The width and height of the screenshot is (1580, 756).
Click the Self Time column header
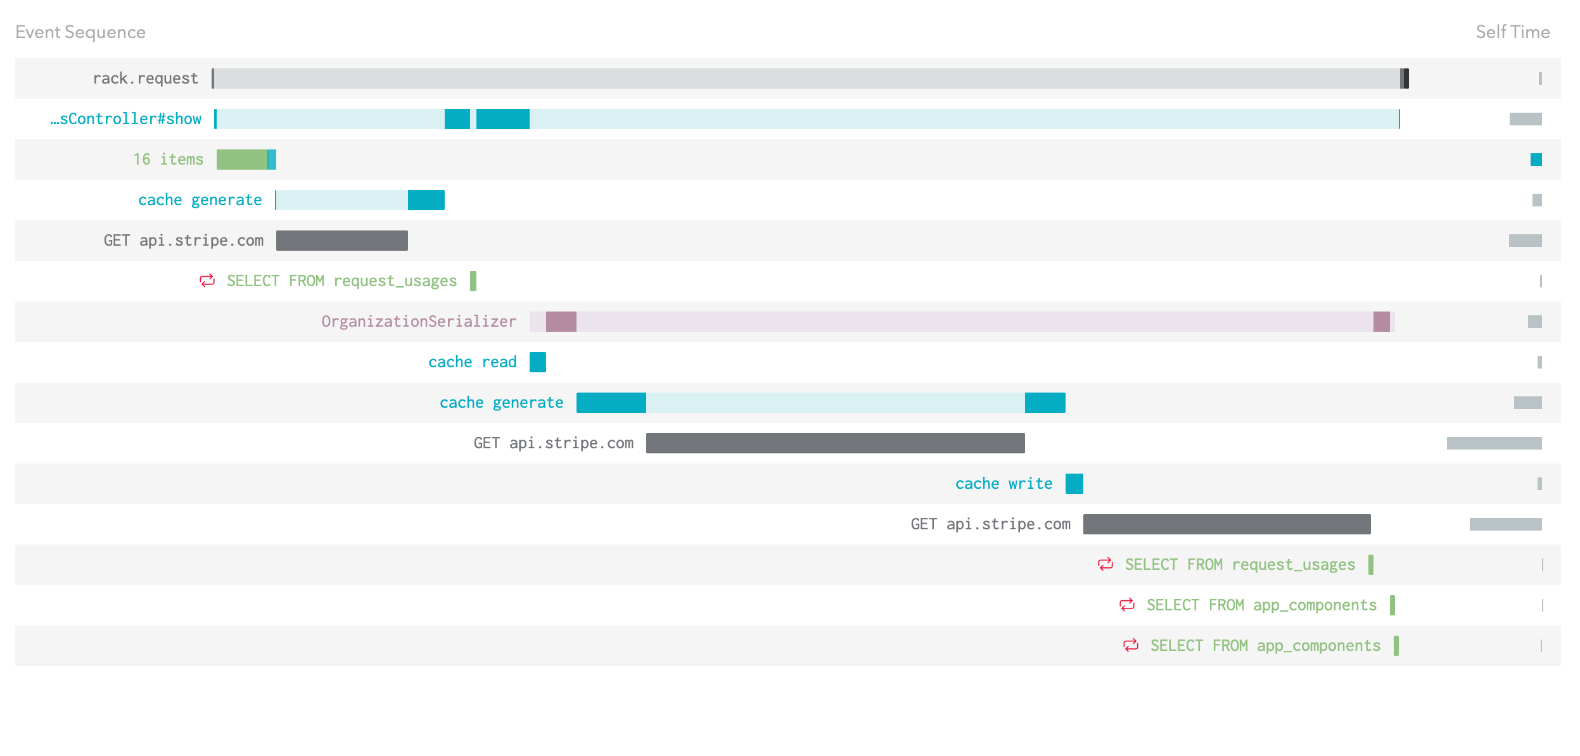click(1512, 30)
